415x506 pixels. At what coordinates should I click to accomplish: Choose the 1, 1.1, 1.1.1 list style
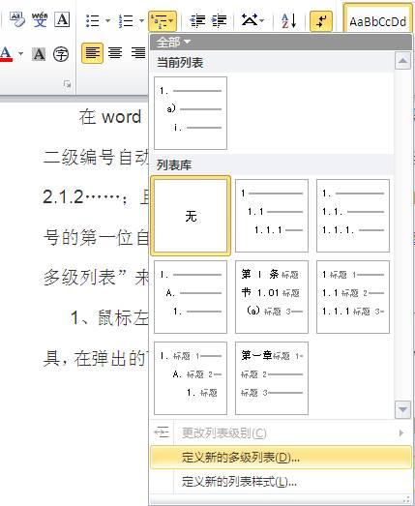(x=272, y=216)
